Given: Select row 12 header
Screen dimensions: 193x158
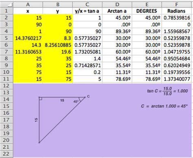Looking at the screenshot, I should click(x=7, y=86).
